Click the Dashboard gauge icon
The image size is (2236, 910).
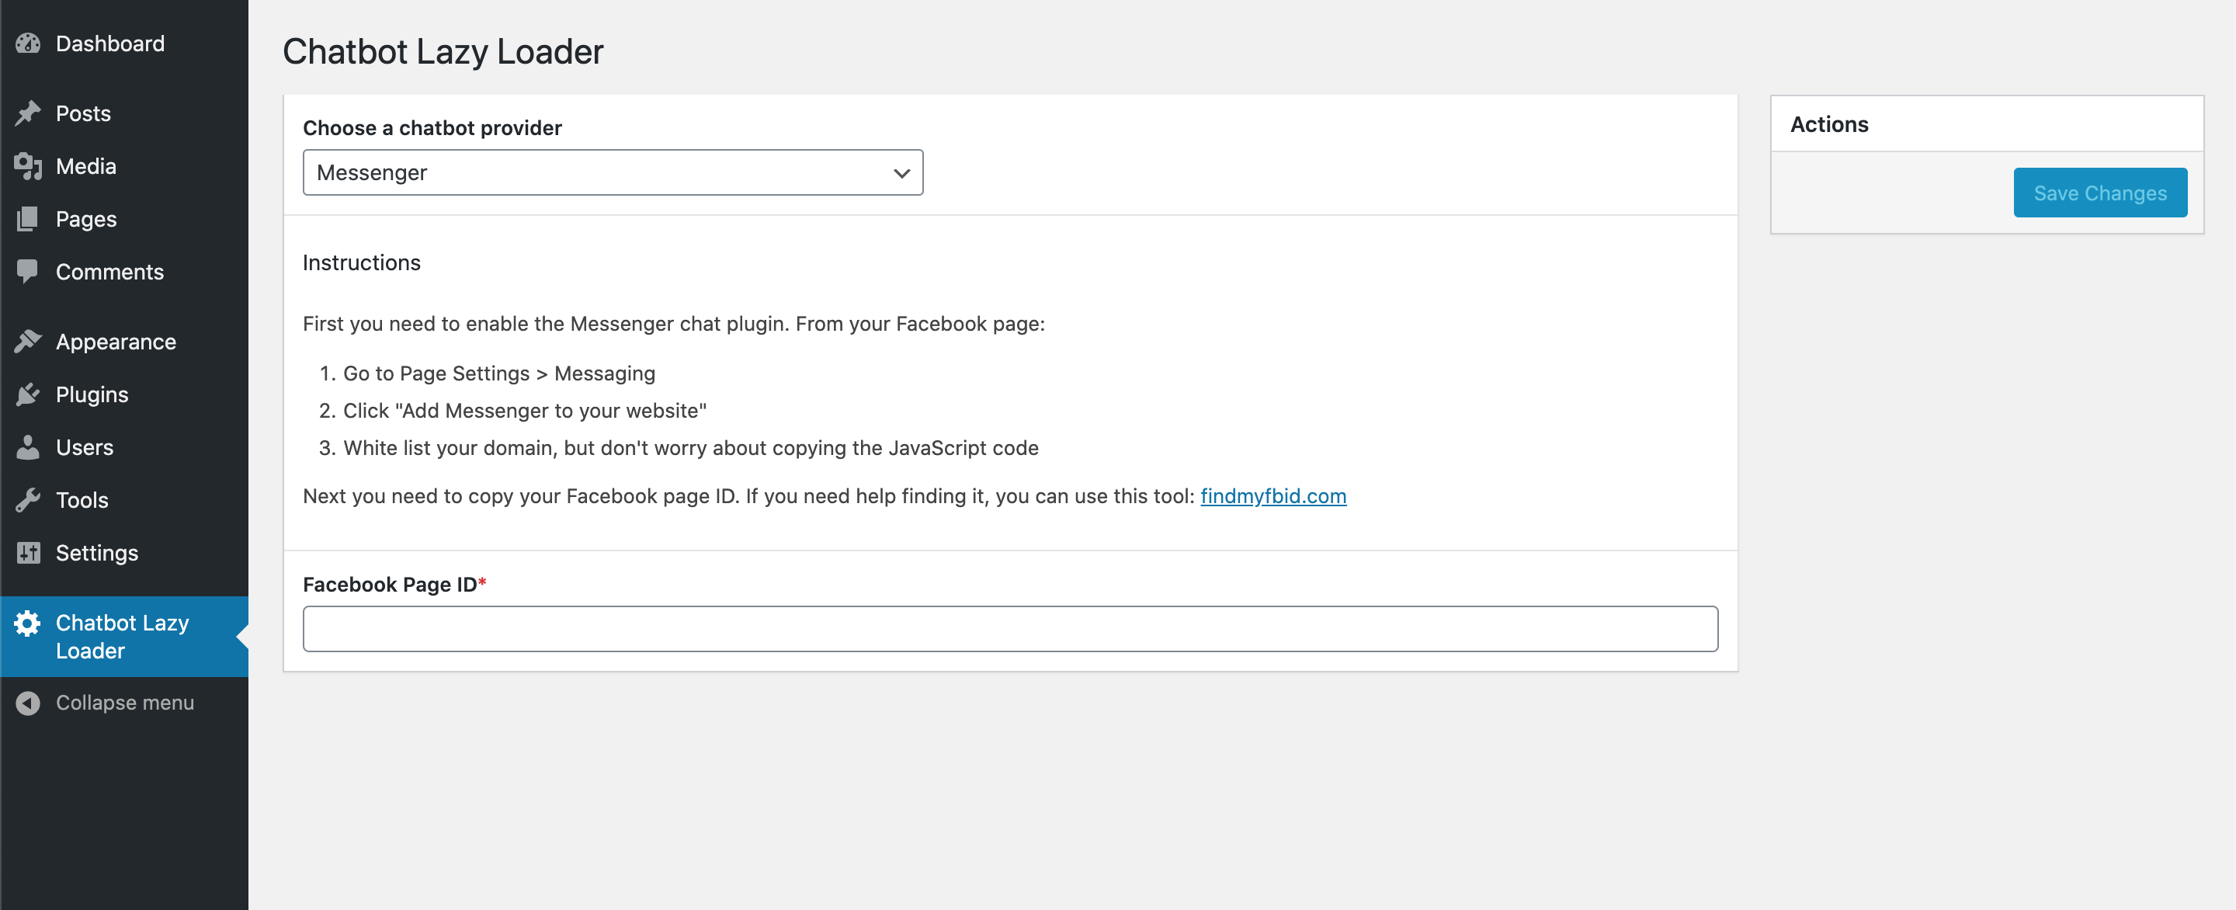tap(28, 43)
